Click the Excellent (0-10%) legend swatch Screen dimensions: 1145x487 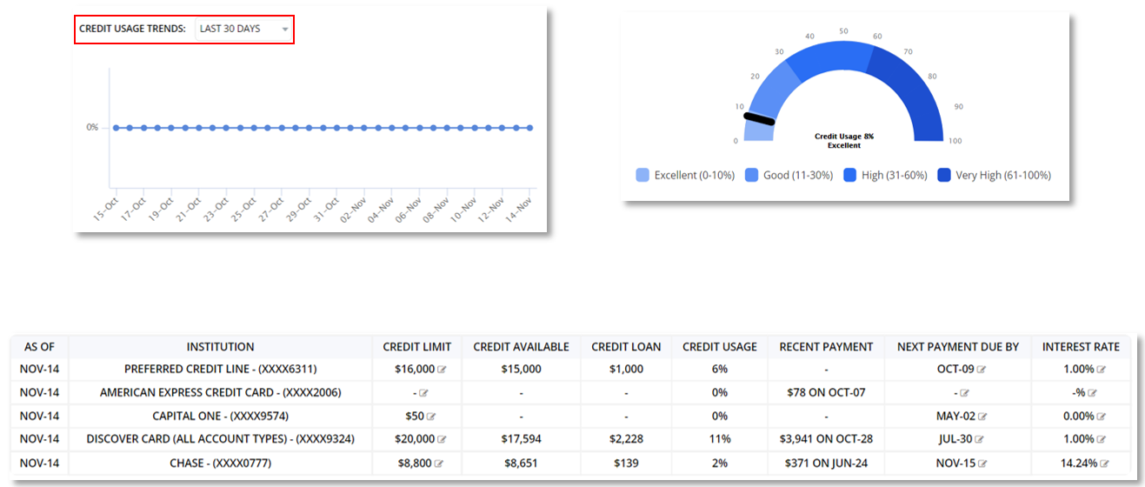point(642,175)
